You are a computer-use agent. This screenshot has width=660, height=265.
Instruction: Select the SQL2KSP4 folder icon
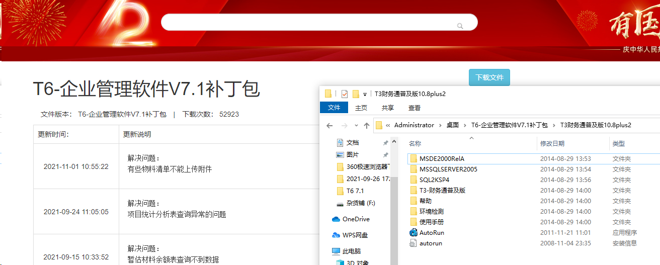pos(414,180)
